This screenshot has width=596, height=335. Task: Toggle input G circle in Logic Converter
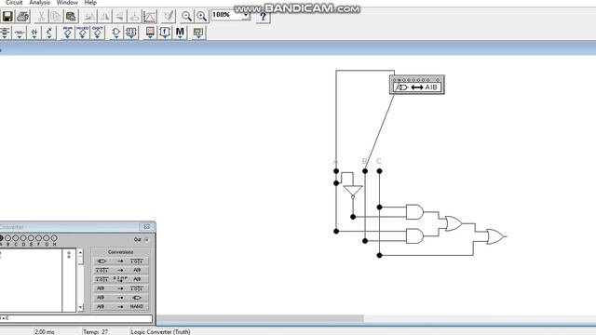pyautogui.click(x=47, y=238)
